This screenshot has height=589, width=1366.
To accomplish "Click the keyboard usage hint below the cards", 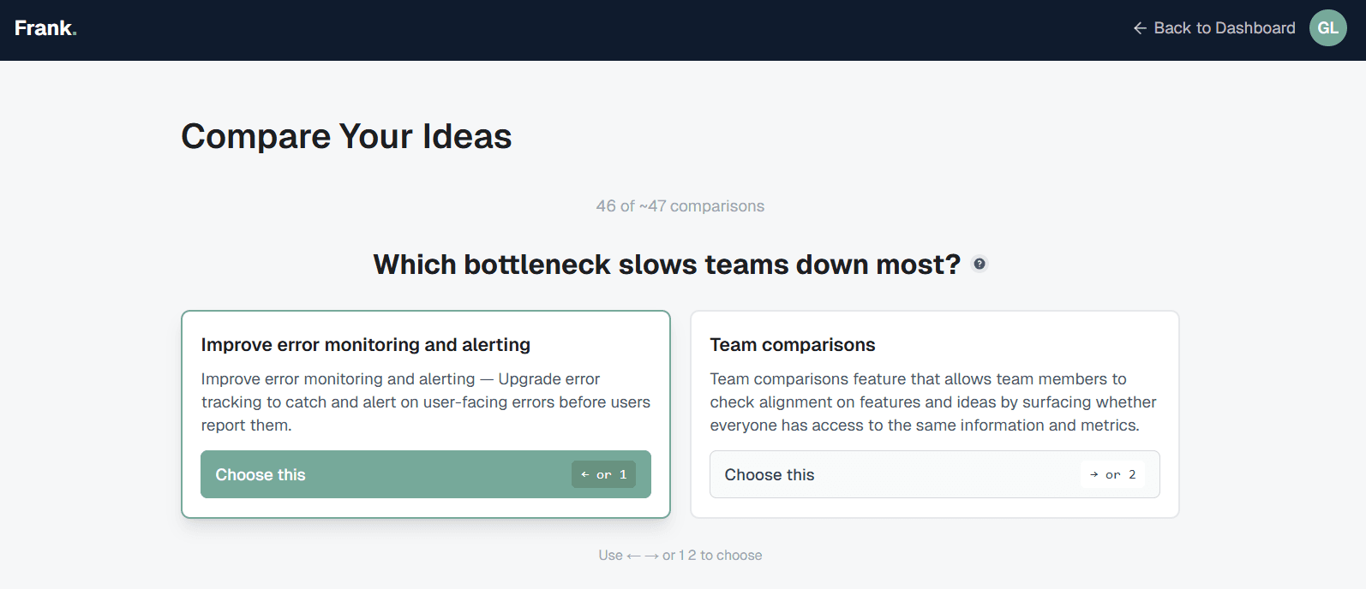I will pyautogui.click(x=680, y=555).
